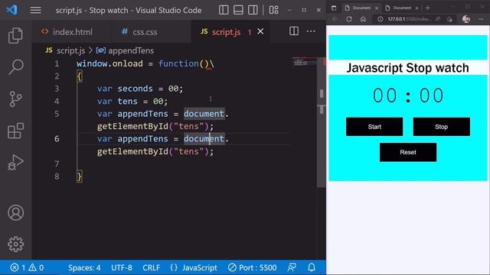Close the second Document browser tab
Image resolution: width=490 pixels, height=275 pixels.
pos(416,8)
